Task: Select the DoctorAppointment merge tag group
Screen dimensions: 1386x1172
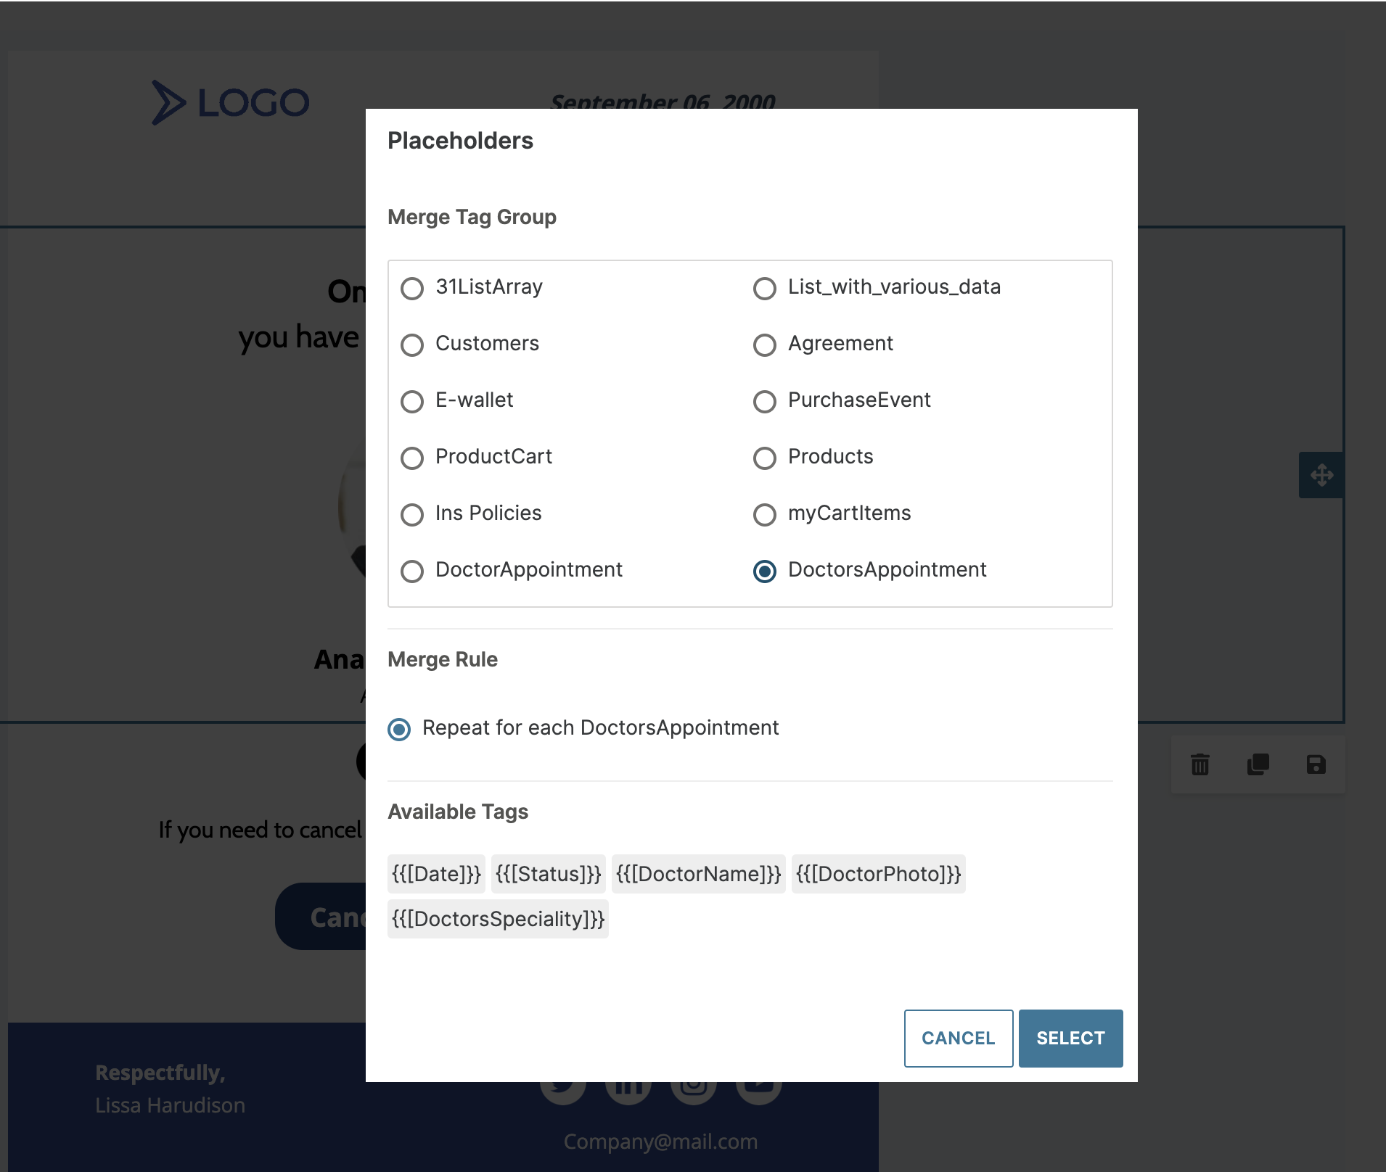Action: tap(412, 571)
